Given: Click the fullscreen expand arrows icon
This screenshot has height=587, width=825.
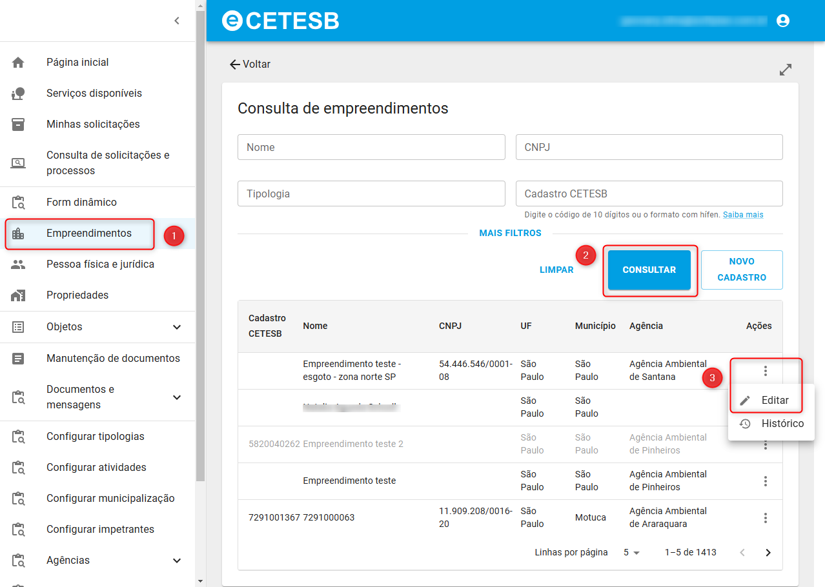Looking at the screenshot, I should [786, 70].
